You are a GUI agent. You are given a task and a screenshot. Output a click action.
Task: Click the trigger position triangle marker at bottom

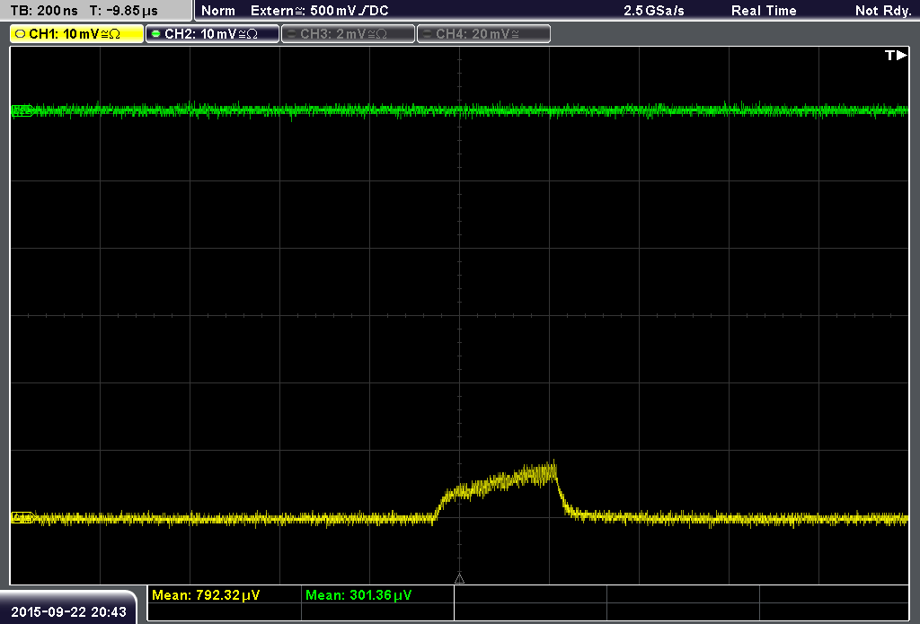point(459,578)
